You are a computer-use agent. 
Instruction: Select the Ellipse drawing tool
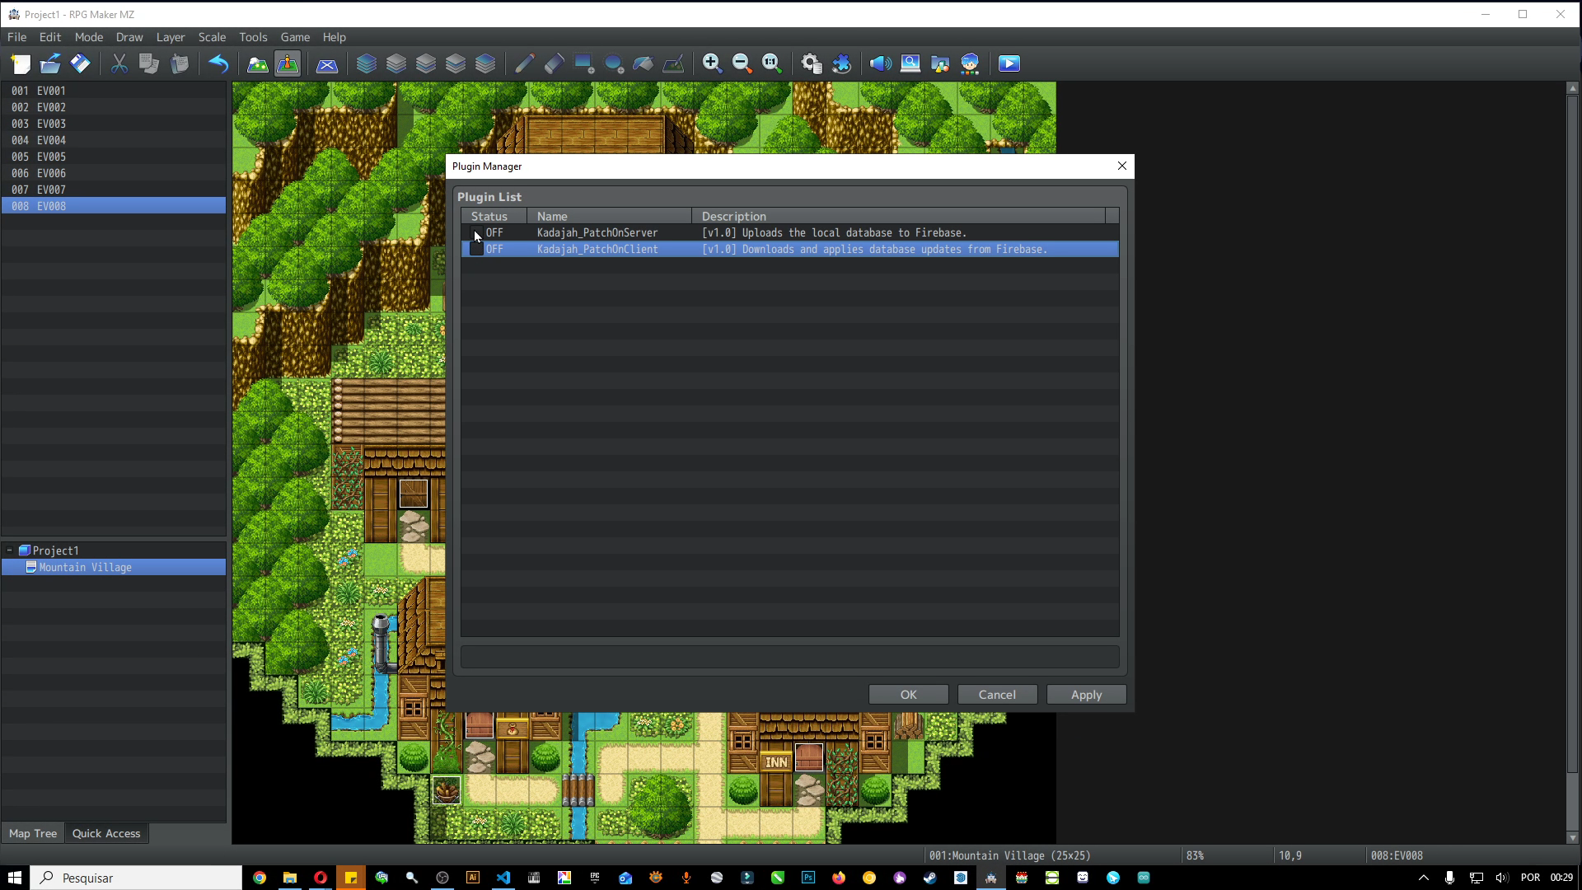pos(614,63)
